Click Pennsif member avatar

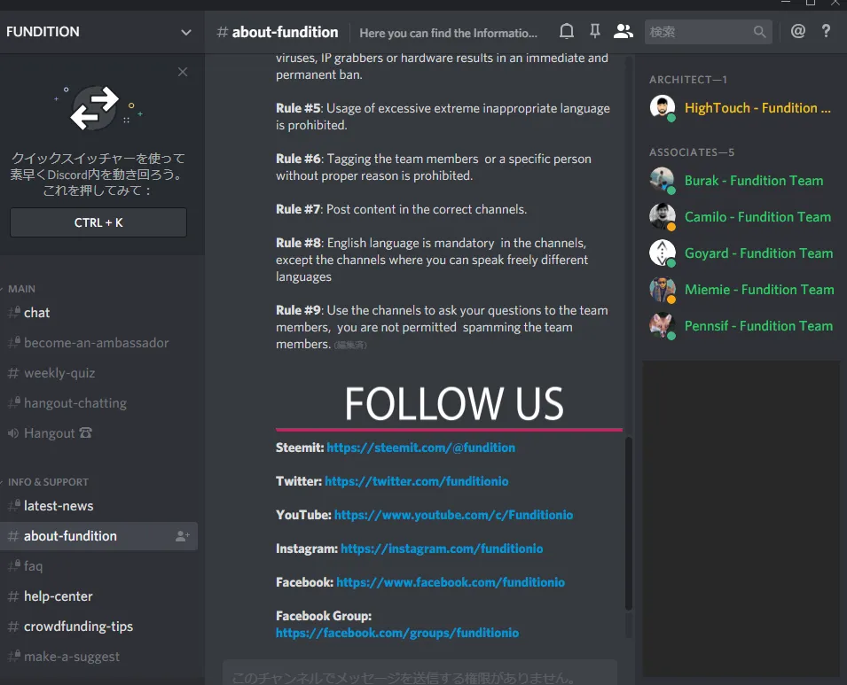[663, 325]
